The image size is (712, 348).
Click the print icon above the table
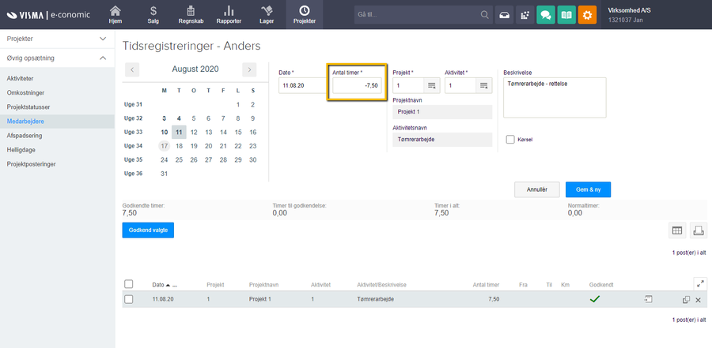(698, 230)
